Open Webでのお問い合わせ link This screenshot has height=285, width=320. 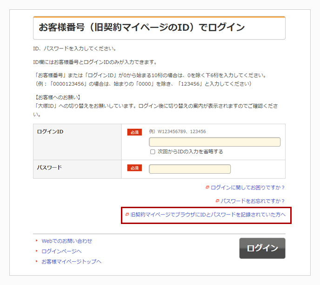pos(67,241)
